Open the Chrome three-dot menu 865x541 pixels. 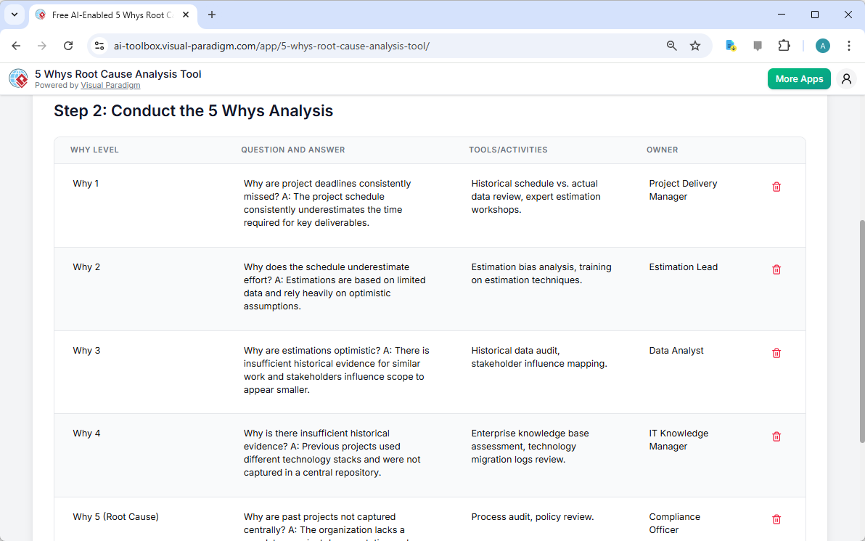pos(849,45)
